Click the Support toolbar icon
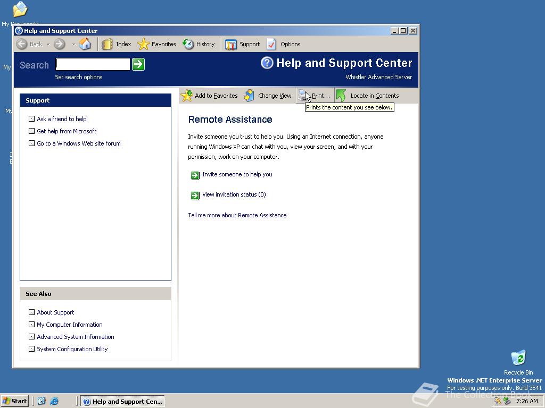 pos(231,45)
